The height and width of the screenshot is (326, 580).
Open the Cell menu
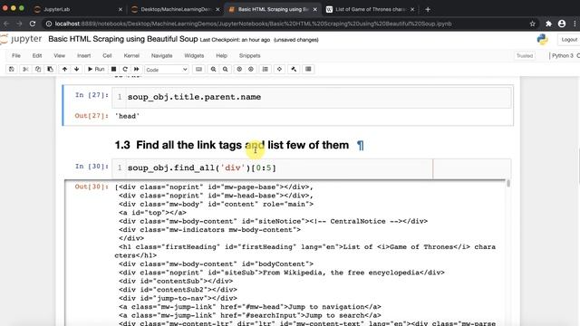pyautogui.click(x=107, y=56)
